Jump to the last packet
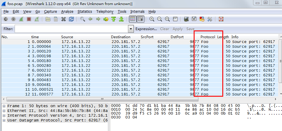282x131 pixels. point(121,19)
